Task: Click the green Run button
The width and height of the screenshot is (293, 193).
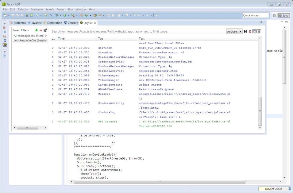Action: point(65,15)
